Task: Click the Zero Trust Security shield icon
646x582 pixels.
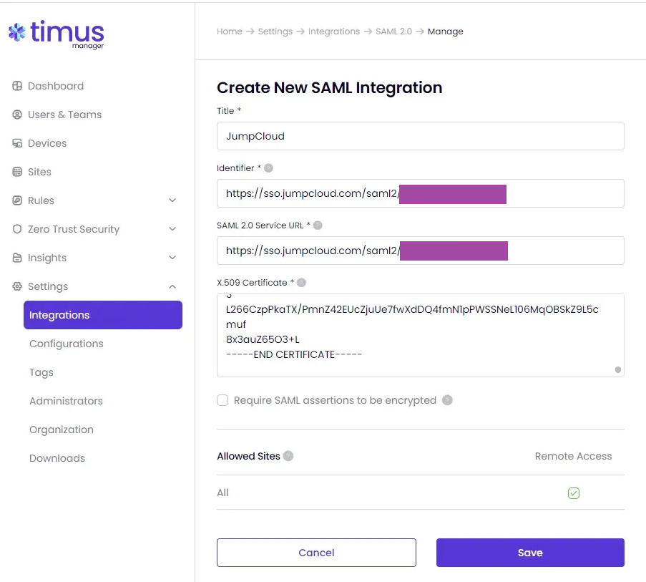Action: pos(17,229)
